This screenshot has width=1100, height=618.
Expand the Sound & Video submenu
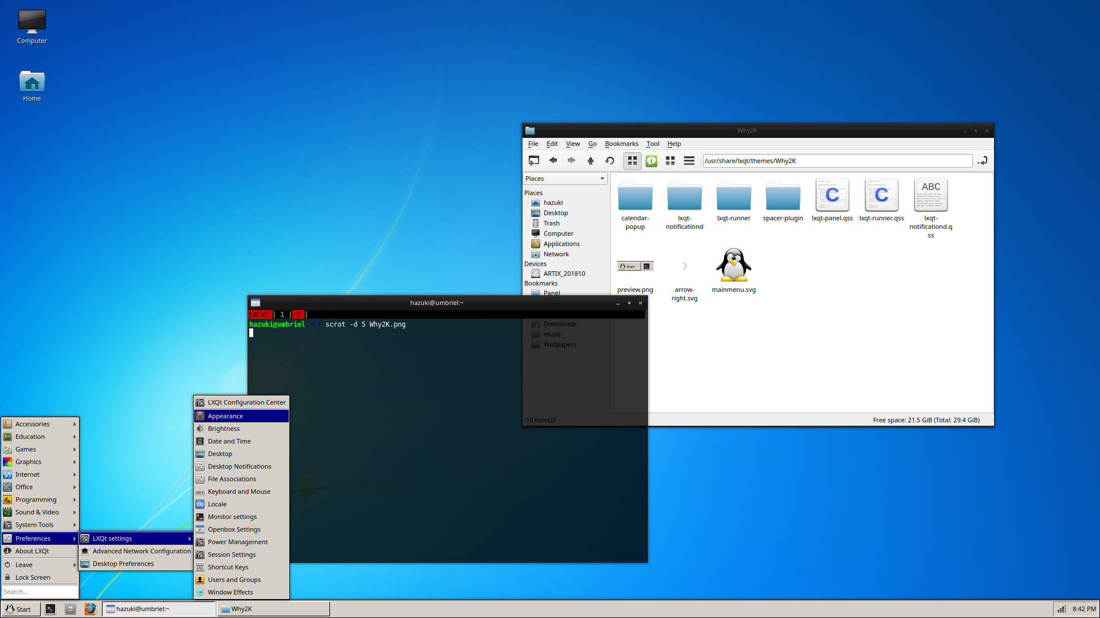tap(40, 512)
